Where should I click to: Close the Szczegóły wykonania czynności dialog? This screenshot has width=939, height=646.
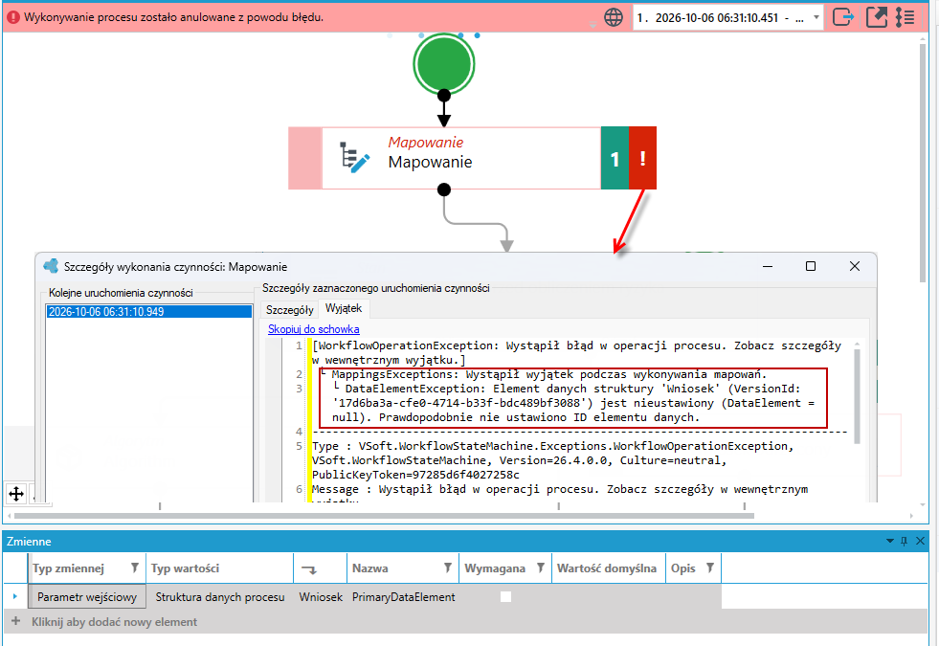point(855,266)
